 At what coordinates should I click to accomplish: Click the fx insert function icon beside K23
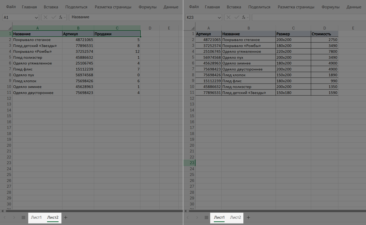(243, 17)
